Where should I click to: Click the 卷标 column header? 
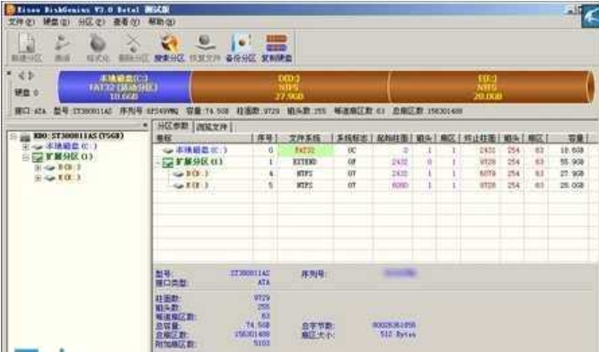pyautogui.click(x=202, y=138)
